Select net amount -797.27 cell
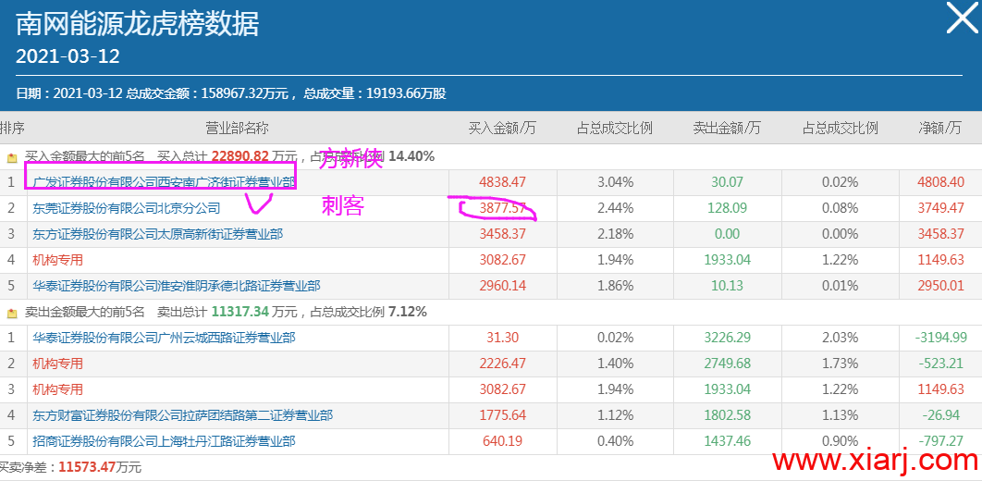The height and width of the screenshot is (481, 982). (x=940, y=441)
